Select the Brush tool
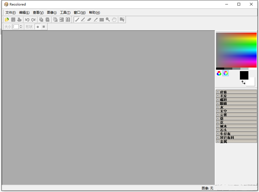259x192 pixels. point(77,20)
